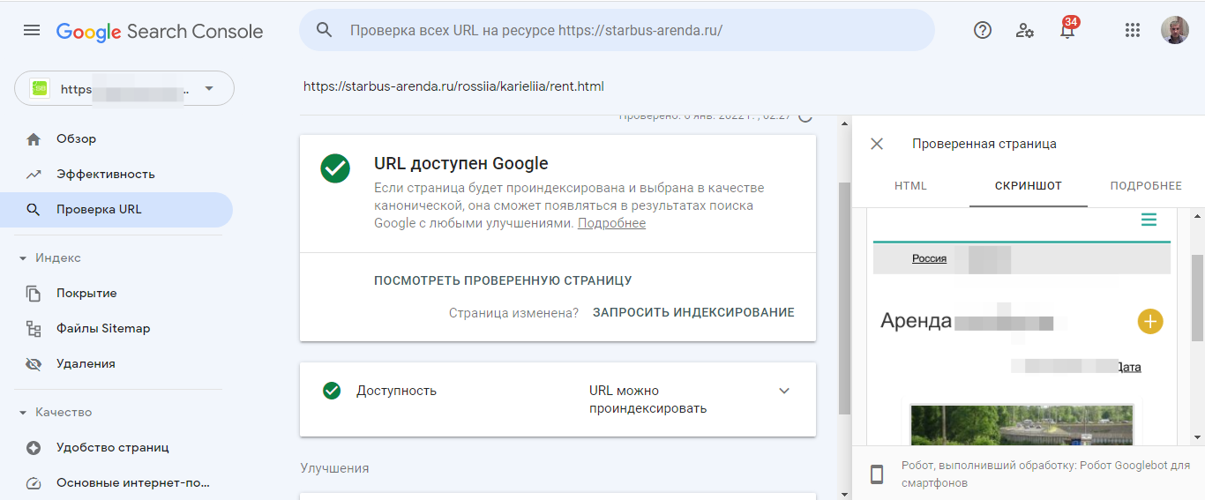The width and height of the screenshot is (1205, 500).
Task: Open the Подробнее link in URL status card
Action: pyautogui.click(x=611, y=223)
